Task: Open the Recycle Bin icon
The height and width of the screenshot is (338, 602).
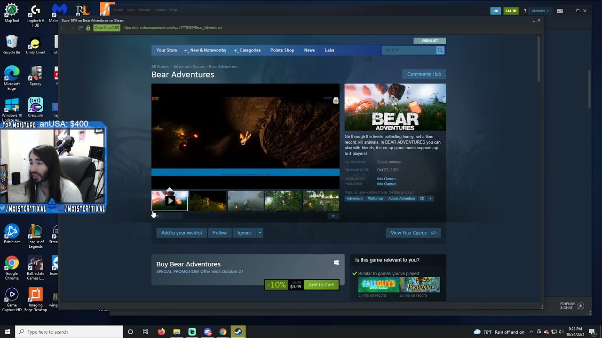Action: (12, 45)
